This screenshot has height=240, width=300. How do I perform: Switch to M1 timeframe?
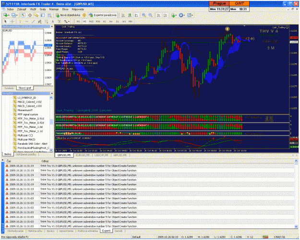coord(78,22)
